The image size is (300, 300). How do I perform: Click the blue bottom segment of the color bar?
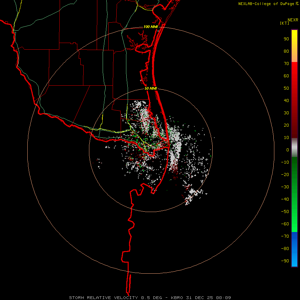(x=294, y=249)
